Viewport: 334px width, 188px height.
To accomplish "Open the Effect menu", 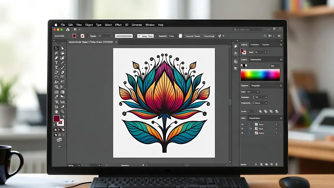I will 118,25.
